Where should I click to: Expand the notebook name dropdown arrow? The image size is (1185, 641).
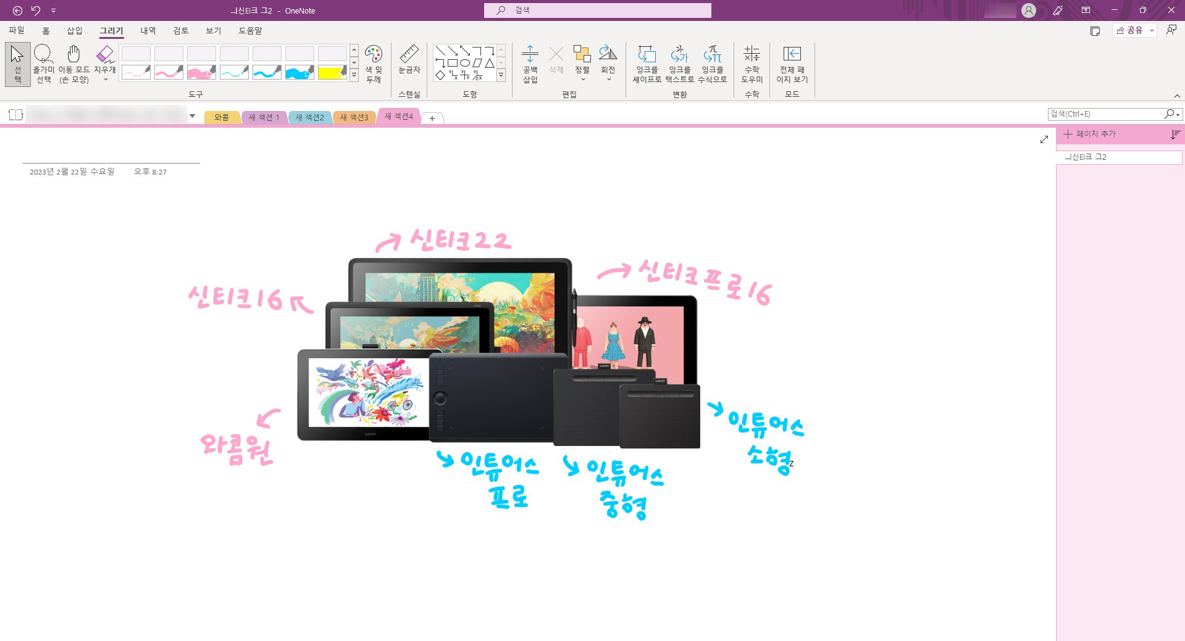193,115
